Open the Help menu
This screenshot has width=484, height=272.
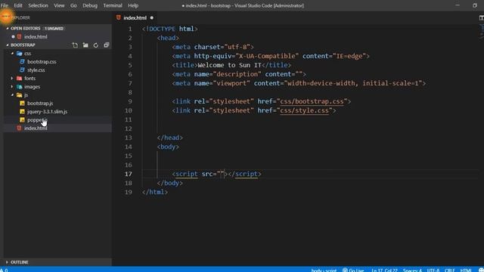tap(133, 5)
